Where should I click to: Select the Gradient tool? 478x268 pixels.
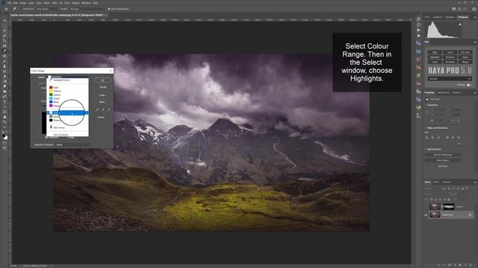click(4, 81)
